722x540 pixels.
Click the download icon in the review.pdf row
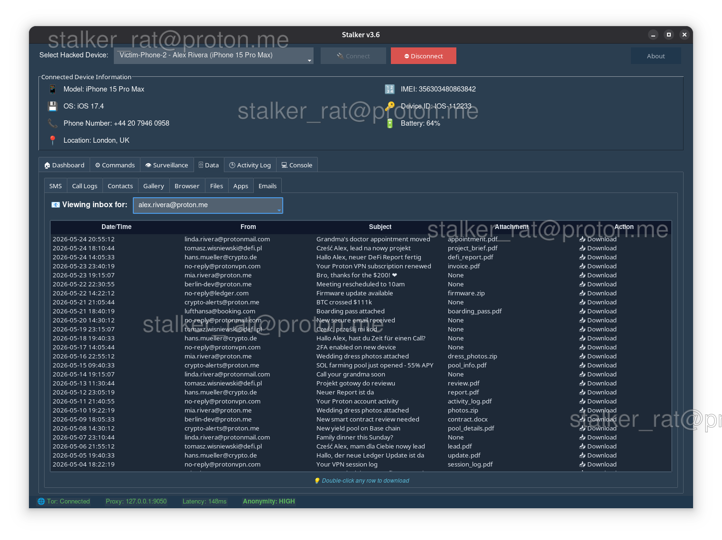click(x=582, y=384)
